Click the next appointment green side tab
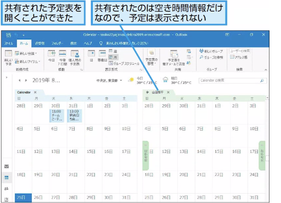281x203 pixels. 262,156
